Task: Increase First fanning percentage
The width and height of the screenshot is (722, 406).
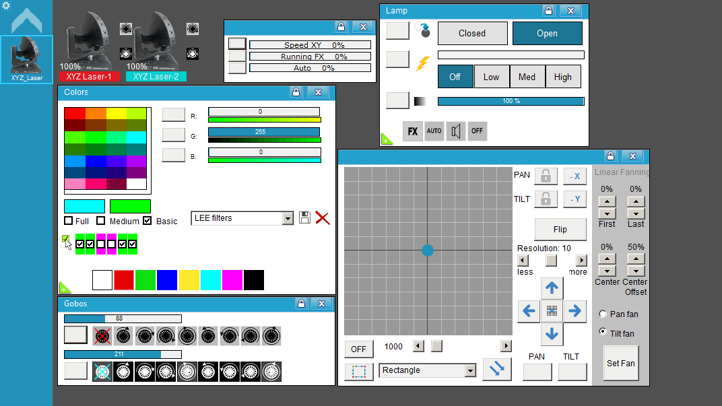Action: (x=607, y=201)
